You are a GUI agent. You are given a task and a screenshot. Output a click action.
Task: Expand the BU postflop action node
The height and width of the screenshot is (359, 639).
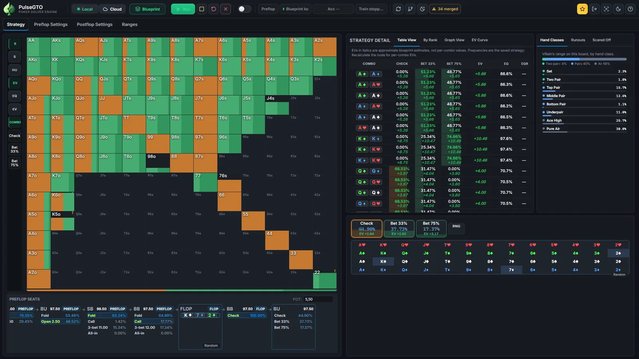(294, 327)
